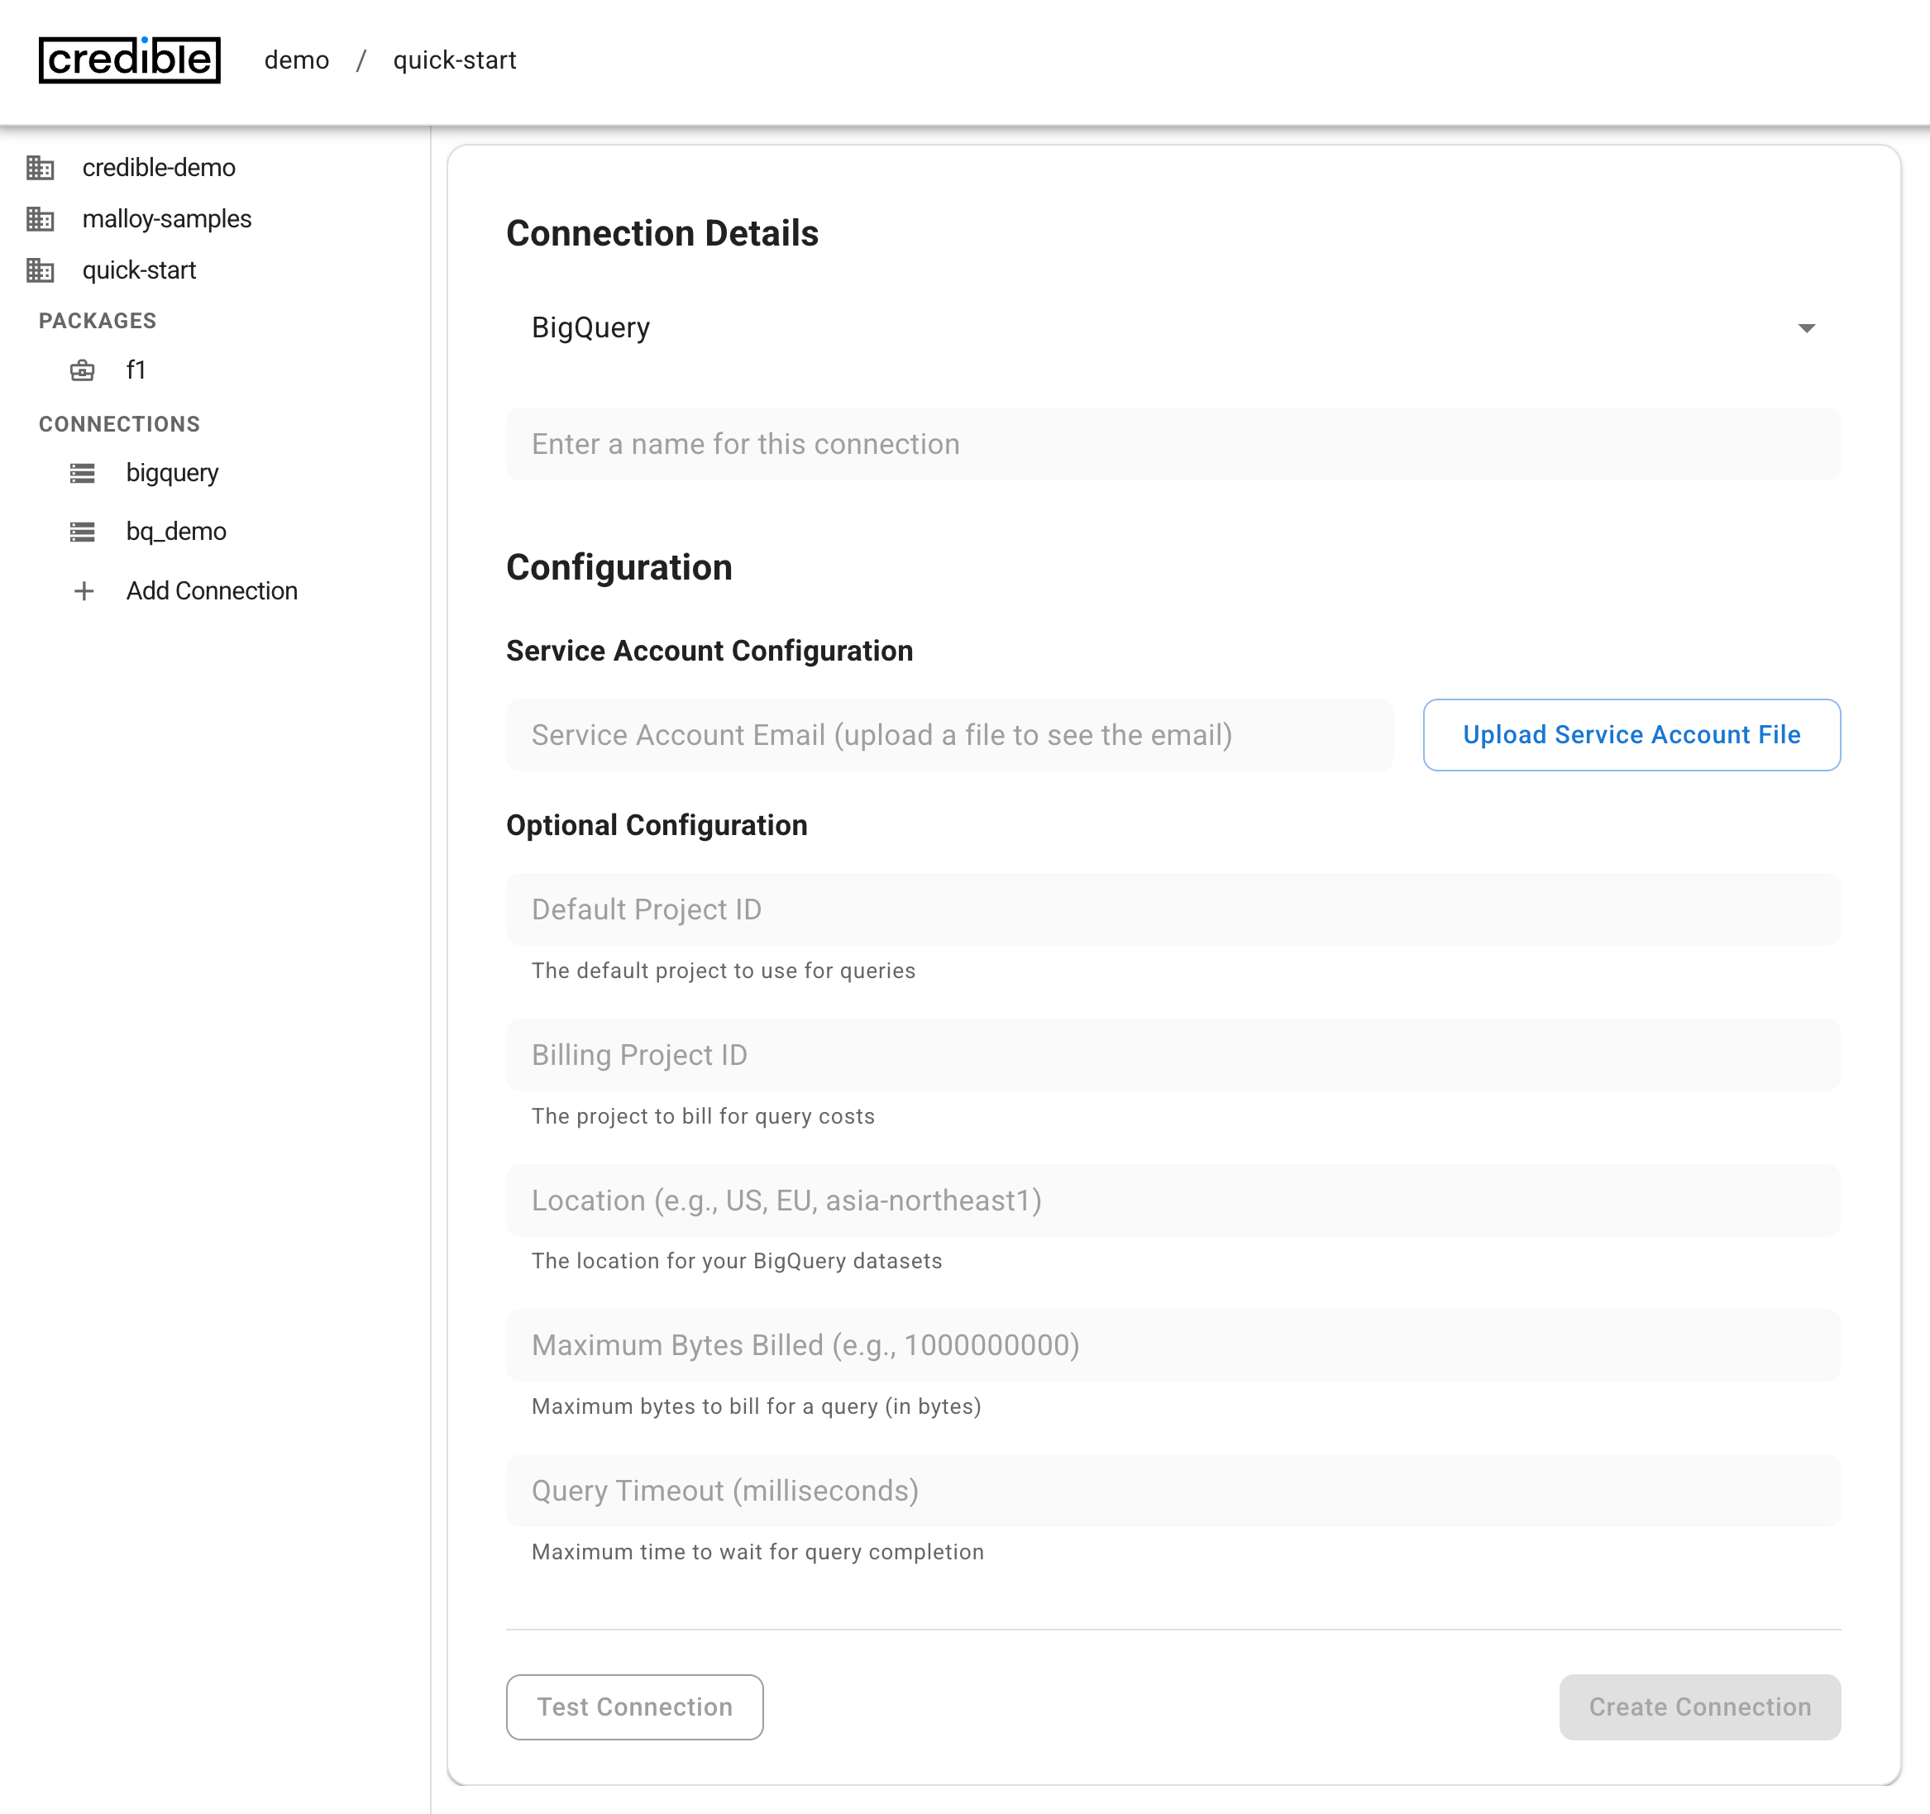Viewport: 1930px width, 1814px height.
Task: Open quick-start breadcrumb link
Action: pyautogui.click(x=454, y=60)
